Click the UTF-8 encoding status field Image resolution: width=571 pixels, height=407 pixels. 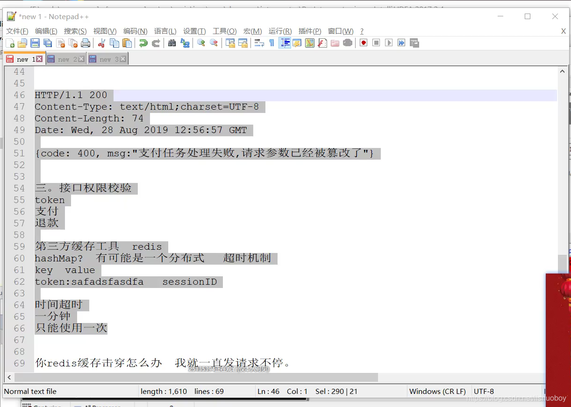484,392
